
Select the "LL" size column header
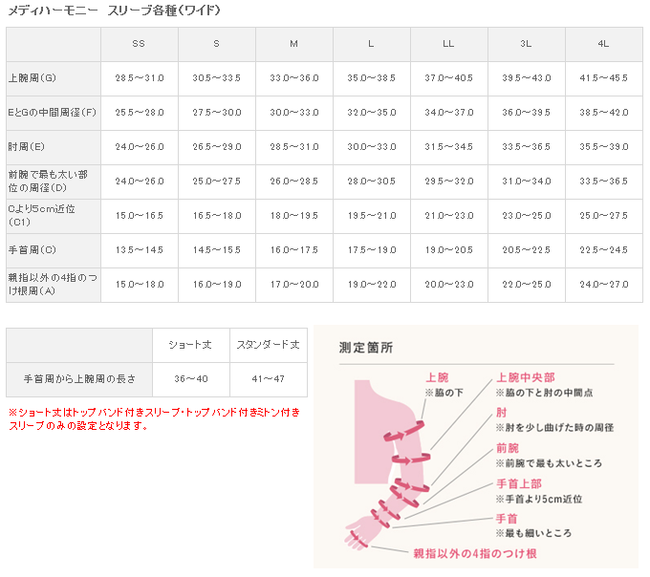pos(448,44)
